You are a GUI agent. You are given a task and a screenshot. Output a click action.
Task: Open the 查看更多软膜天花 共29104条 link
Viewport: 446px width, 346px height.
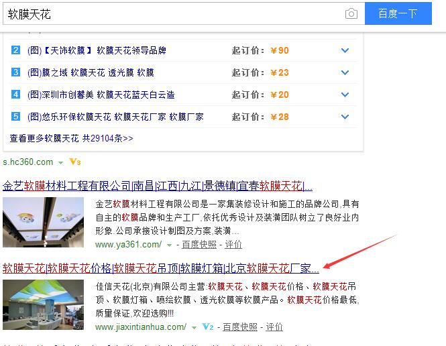(x=71, y=138)
